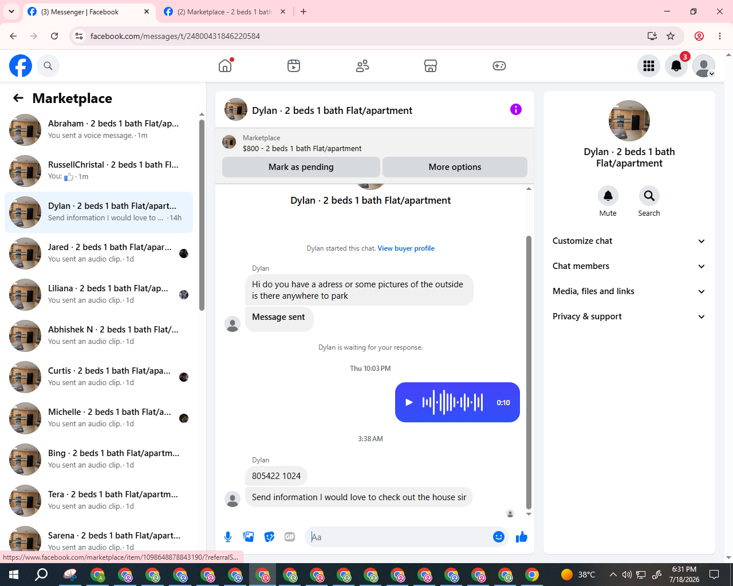The height and width of the screenshot is (586, 733).
Task: Reload the page
Action: pyautogui.click(x=54, y=36)
